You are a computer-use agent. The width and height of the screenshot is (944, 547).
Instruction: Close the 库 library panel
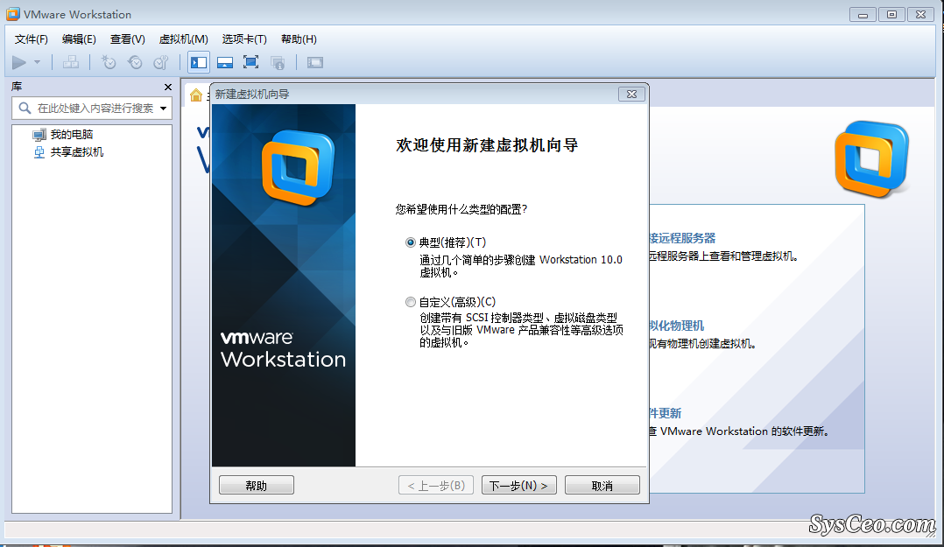(x=168, y=88)
